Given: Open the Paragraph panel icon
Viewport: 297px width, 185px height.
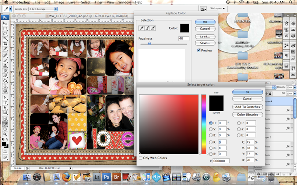Looking at the screenshot, I should point(286,56).
